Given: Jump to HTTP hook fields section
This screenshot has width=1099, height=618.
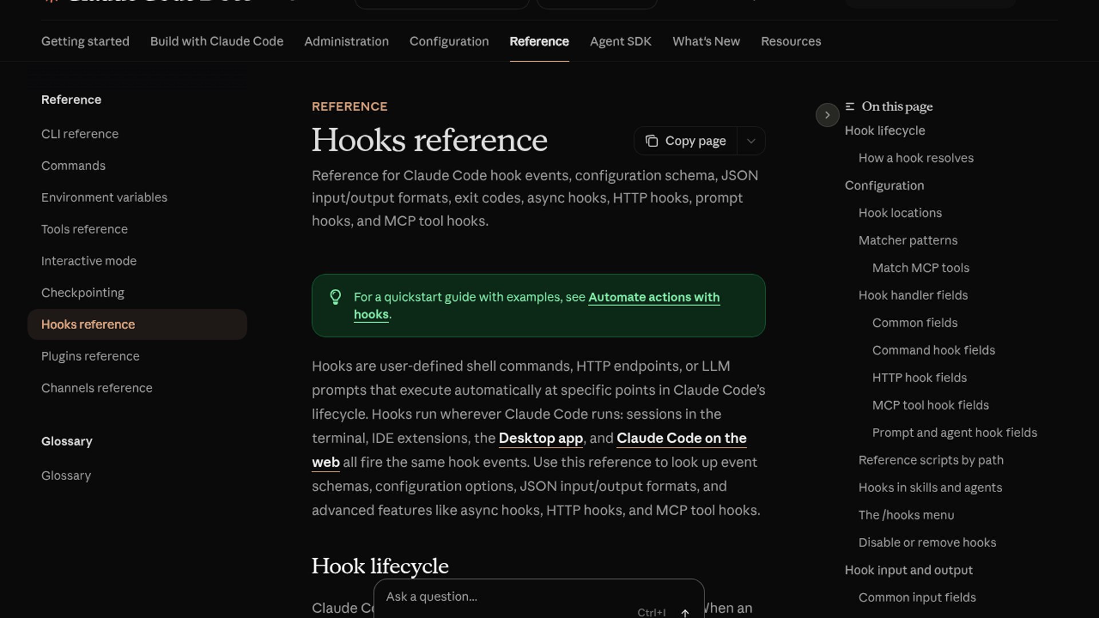Looking at the screenshot, I should [919, 378].
